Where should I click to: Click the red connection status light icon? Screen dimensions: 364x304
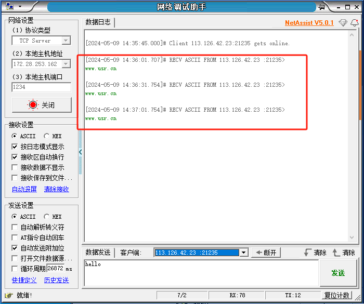point(33,105)
